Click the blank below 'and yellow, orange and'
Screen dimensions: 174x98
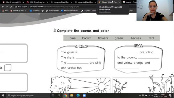tap(128, 68)
